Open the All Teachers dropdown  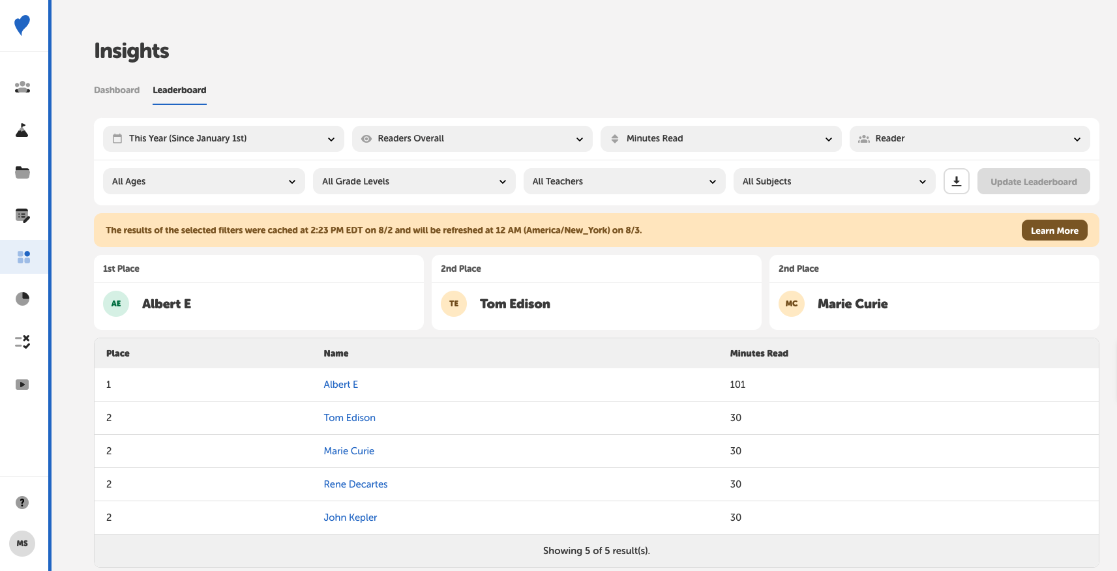(625, 181)
